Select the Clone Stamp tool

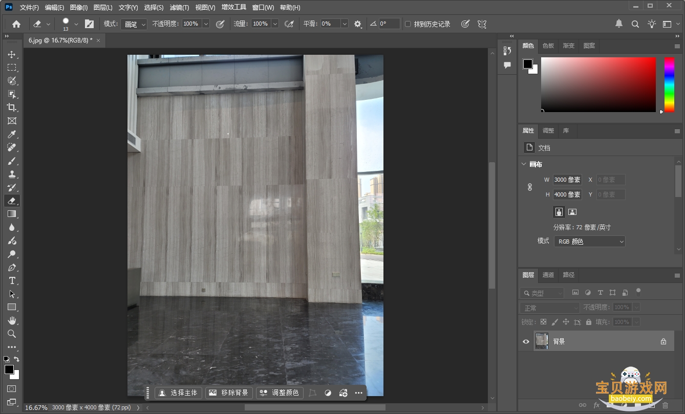pyautogui.click(x=12, y=174)
